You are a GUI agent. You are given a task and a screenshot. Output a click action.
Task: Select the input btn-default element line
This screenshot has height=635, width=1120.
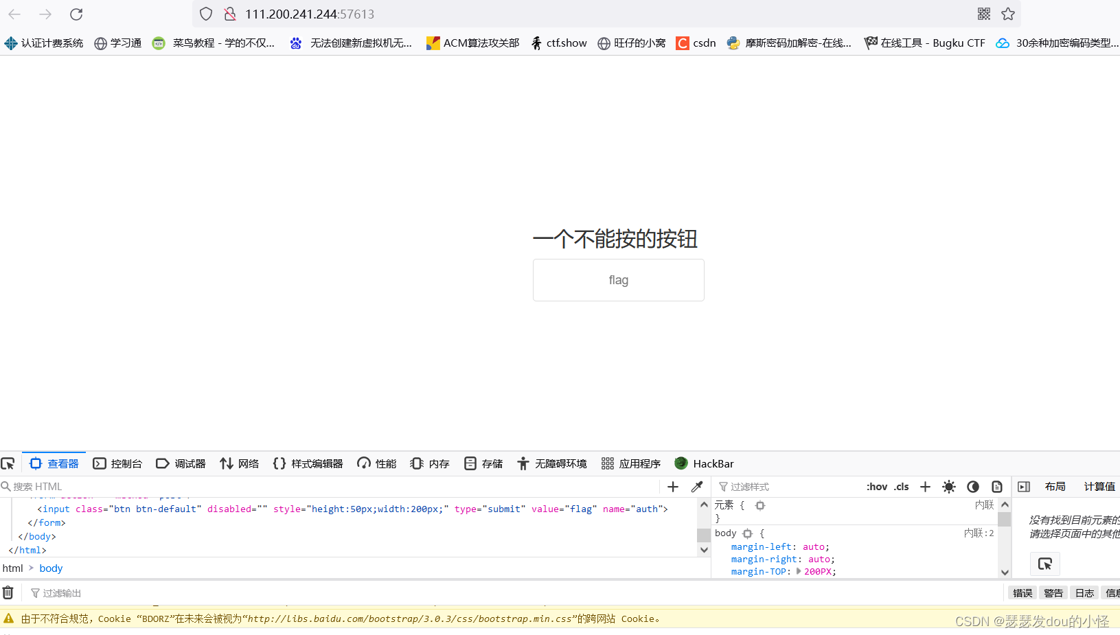352,509
